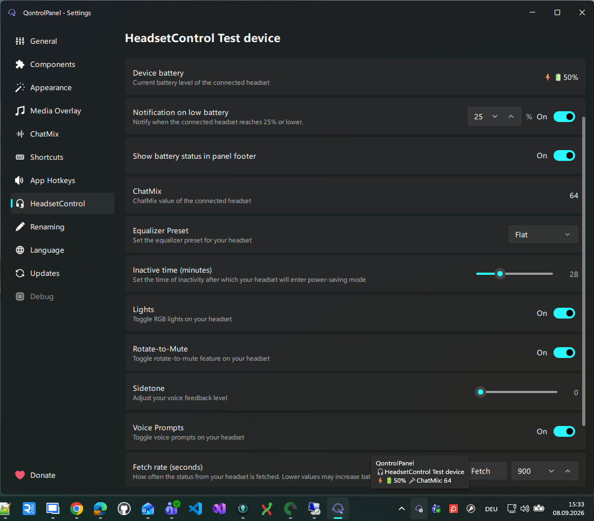The width and height of the screenshot is (594, 521).
Task: Open the DEU keyboard language indicator
Action: pos(491,509)
